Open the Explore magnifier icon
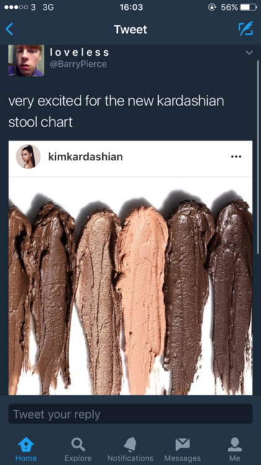This screenshot has width=261, height=465. tap(78, 445)
